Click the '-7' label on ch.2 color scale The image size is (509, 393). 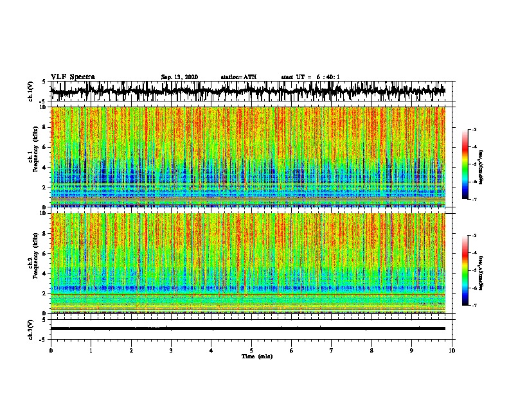[474, 305]
